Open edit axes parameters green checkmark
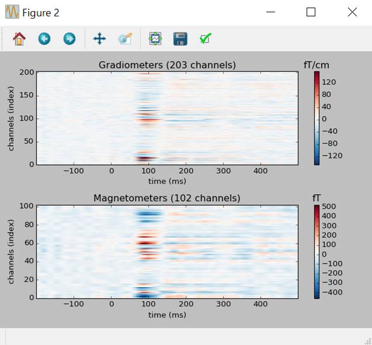The image size is (372, 345). pos(205,39)
